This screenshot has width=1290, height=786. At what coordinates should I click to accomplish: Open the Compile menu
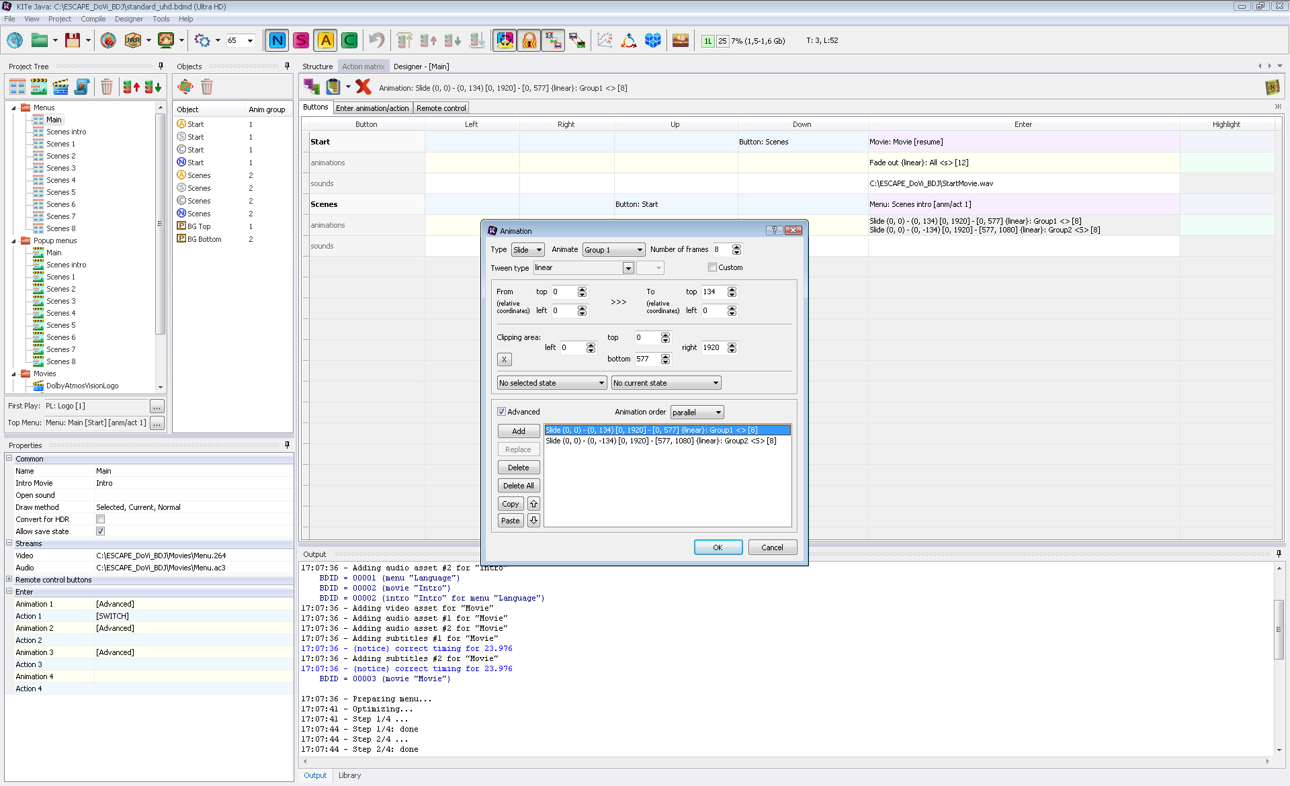93,19
